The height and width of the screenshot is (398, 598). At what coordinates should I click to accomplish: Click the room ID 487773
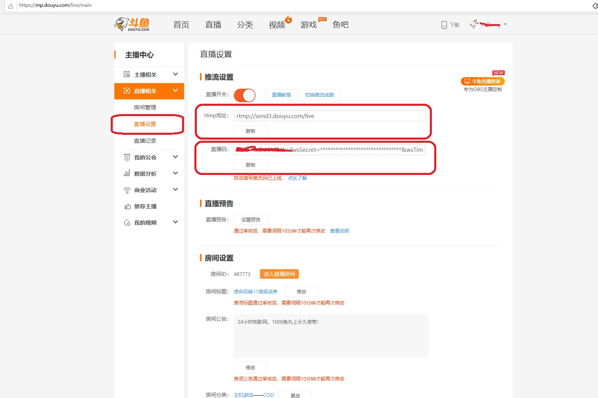[242, 274]
